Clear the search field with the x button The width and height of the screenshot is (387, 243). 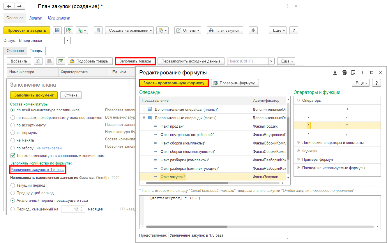271,61
